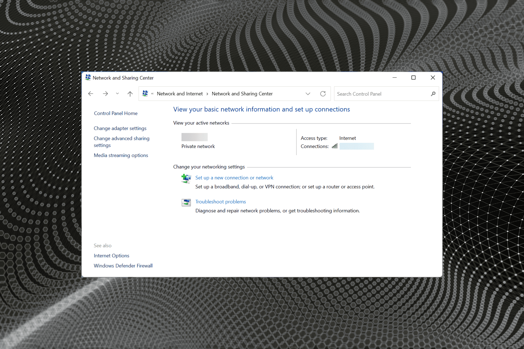This screenshot has height=349, width=524.
Task: Toggle Media streaming options setting
Action: click(x=121, y=155)
